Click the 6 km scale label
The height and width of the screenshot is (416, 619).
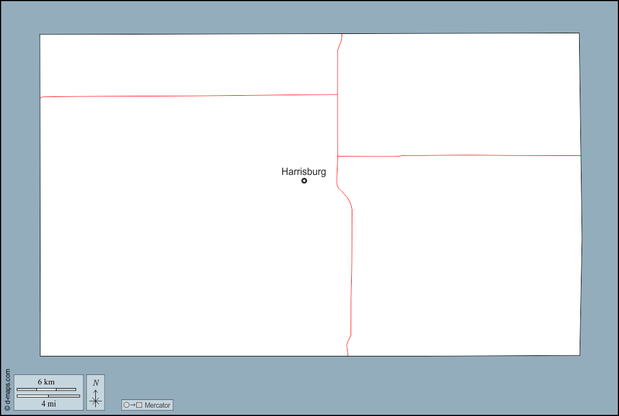tap(46, 381)
